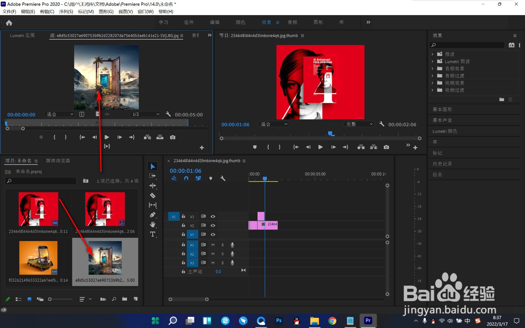
Task: Create new bin in Project panel
Action: (125, 299)
